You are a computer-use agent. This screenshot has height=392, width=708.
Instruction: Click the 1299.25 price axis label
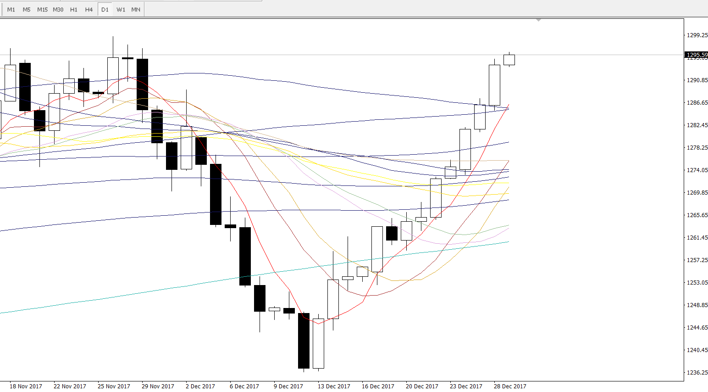[x=697, y=35]
